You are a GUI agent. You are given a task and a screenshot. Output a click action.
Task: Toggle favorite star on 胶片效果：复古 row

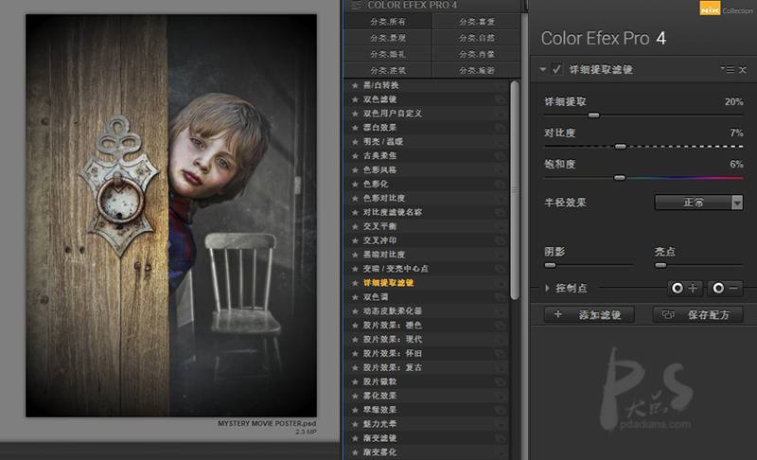pos(355,367)
